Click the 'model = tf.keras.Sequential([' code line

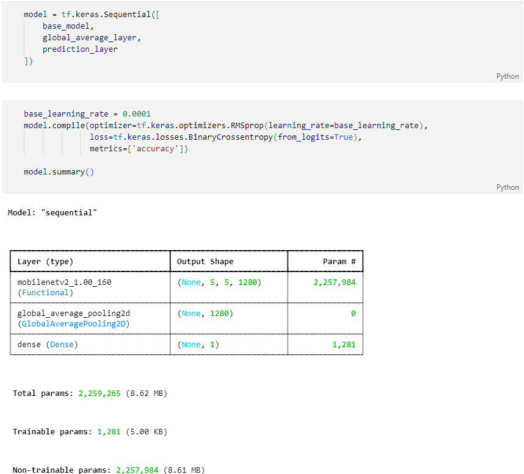(x=92, y=15)
